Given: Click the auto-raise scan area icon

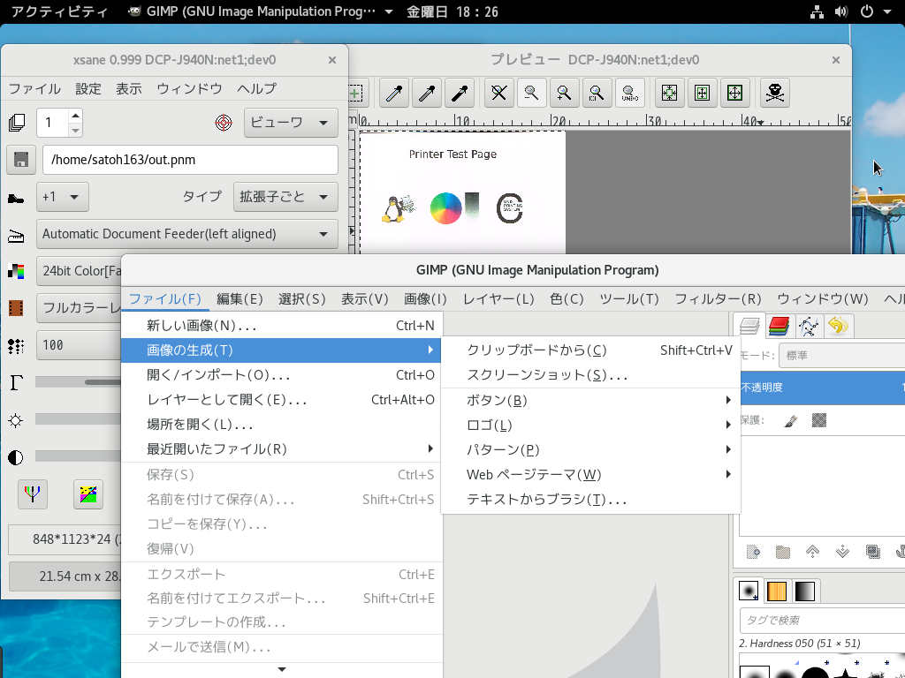Looking at the screenshot, I should 702,93.
